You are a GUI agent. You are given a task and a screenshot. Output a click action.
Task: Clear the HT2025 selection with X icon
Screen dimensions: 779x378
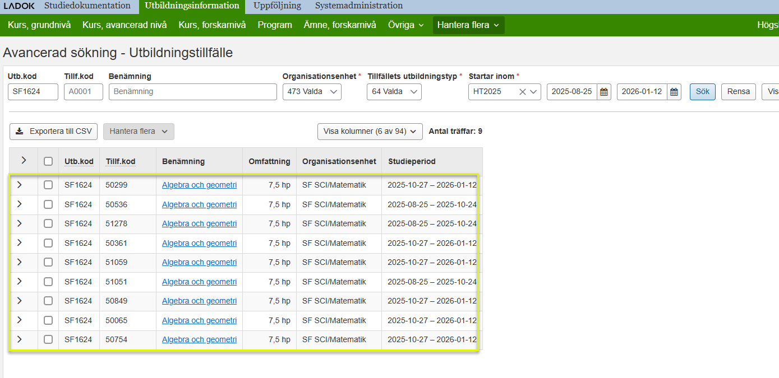[522, 92]
